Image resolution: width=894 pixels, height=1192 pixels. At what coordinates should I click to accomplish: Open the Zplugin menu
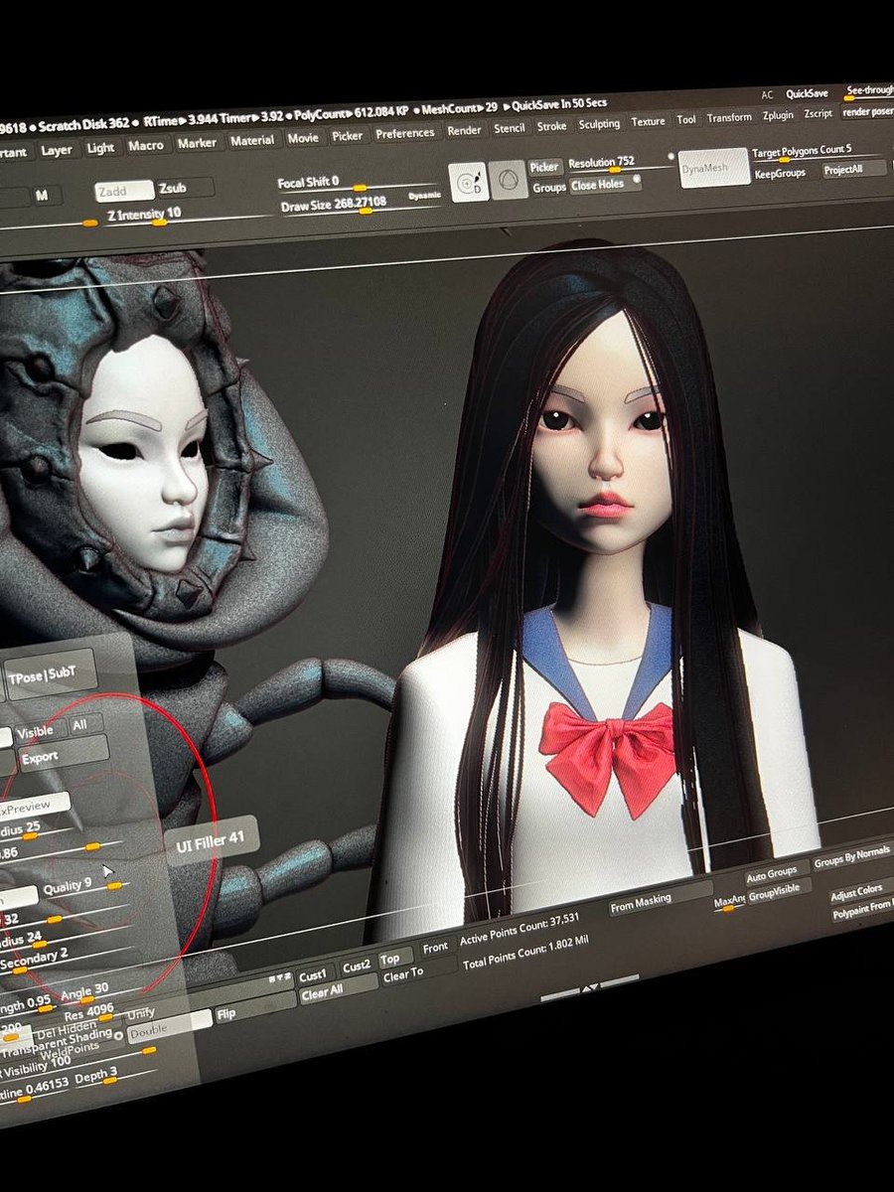coord(778,115)
